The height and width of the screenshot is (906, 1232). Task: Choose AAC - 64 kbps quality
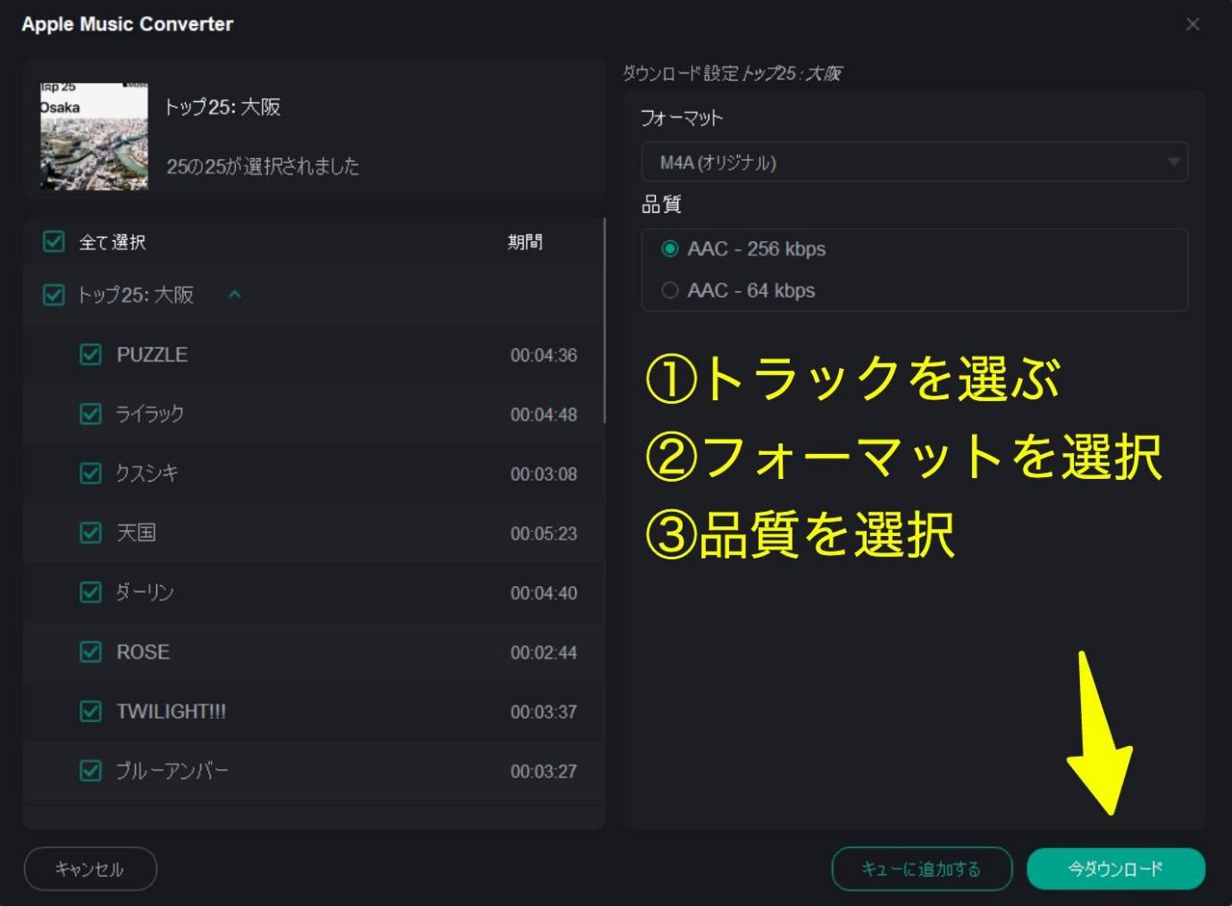click(x=670, y=290)
